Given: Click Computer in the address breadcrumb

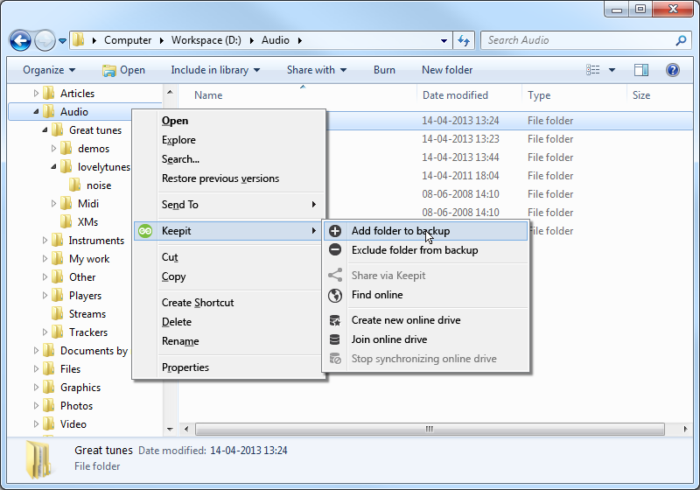Looking at the screenshot, I should pos(128,40).
